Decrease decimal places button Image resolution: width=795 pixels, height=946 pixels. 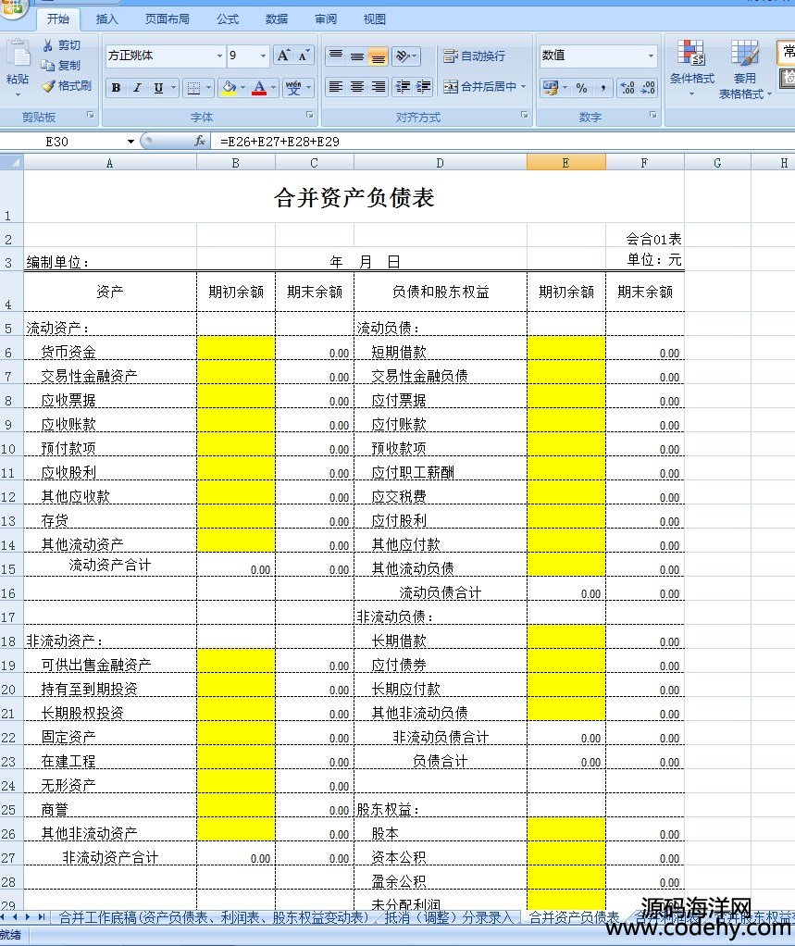pyautogui.click(x=649, y=88)
